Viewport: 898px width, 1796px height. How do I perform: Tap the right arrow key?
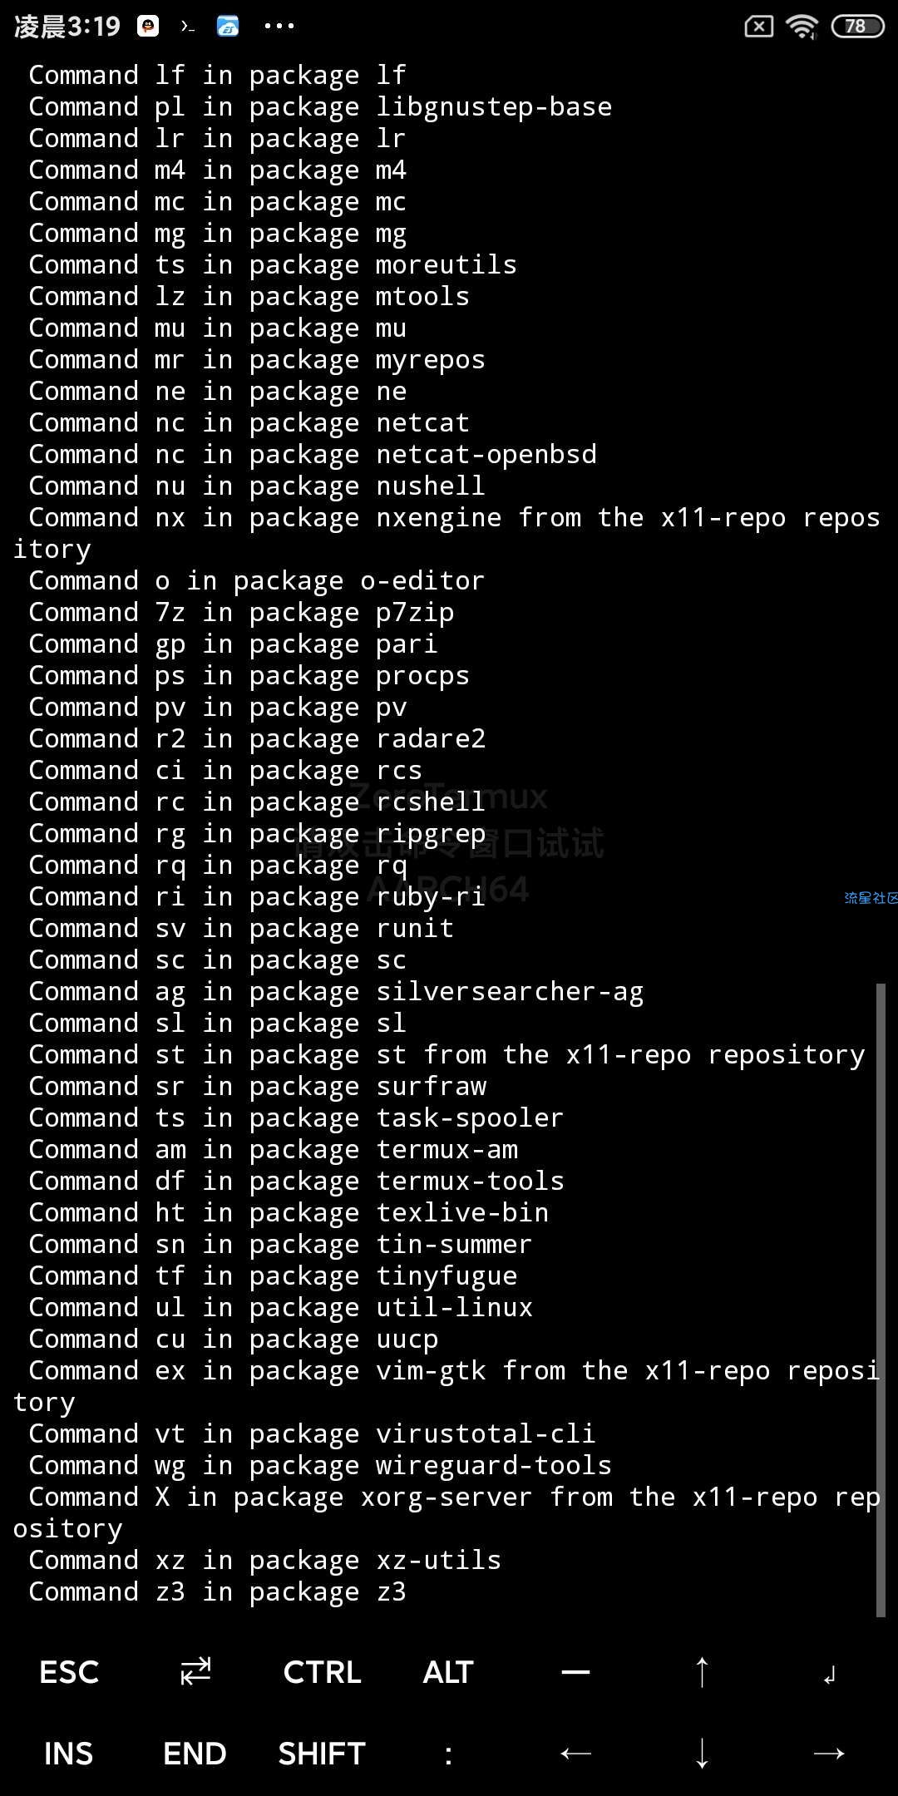pos(829,1754)
